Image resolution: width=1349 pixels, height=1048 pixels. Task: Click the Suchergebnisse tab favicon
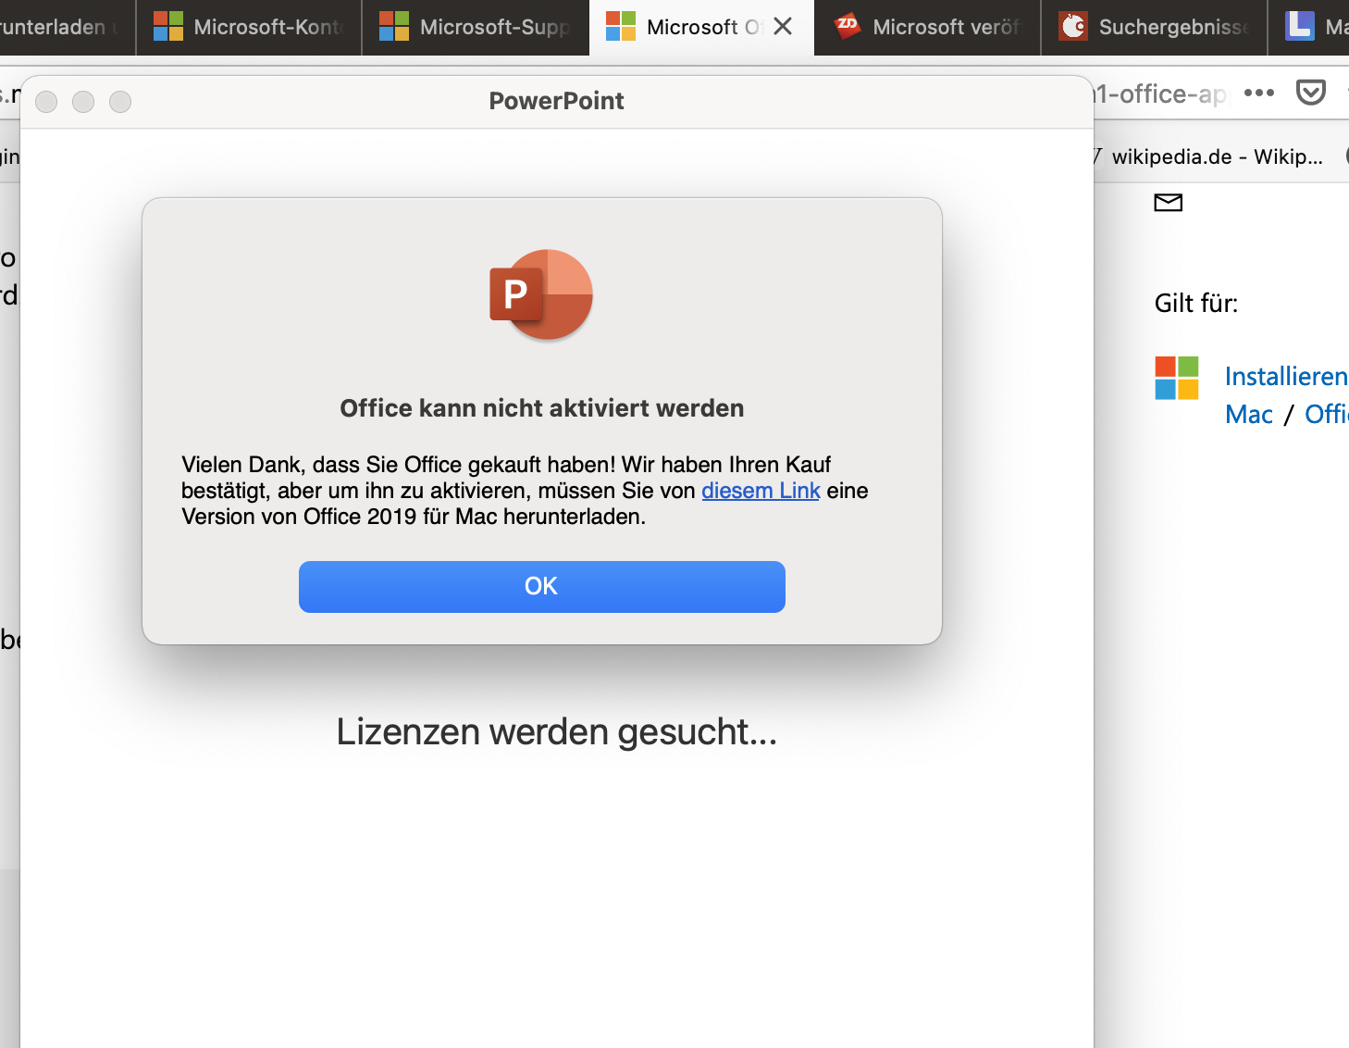[x=1073, y=26]
